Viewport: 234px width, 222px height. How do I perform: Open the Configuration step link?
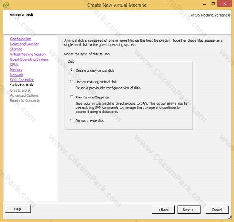[20, 39]
